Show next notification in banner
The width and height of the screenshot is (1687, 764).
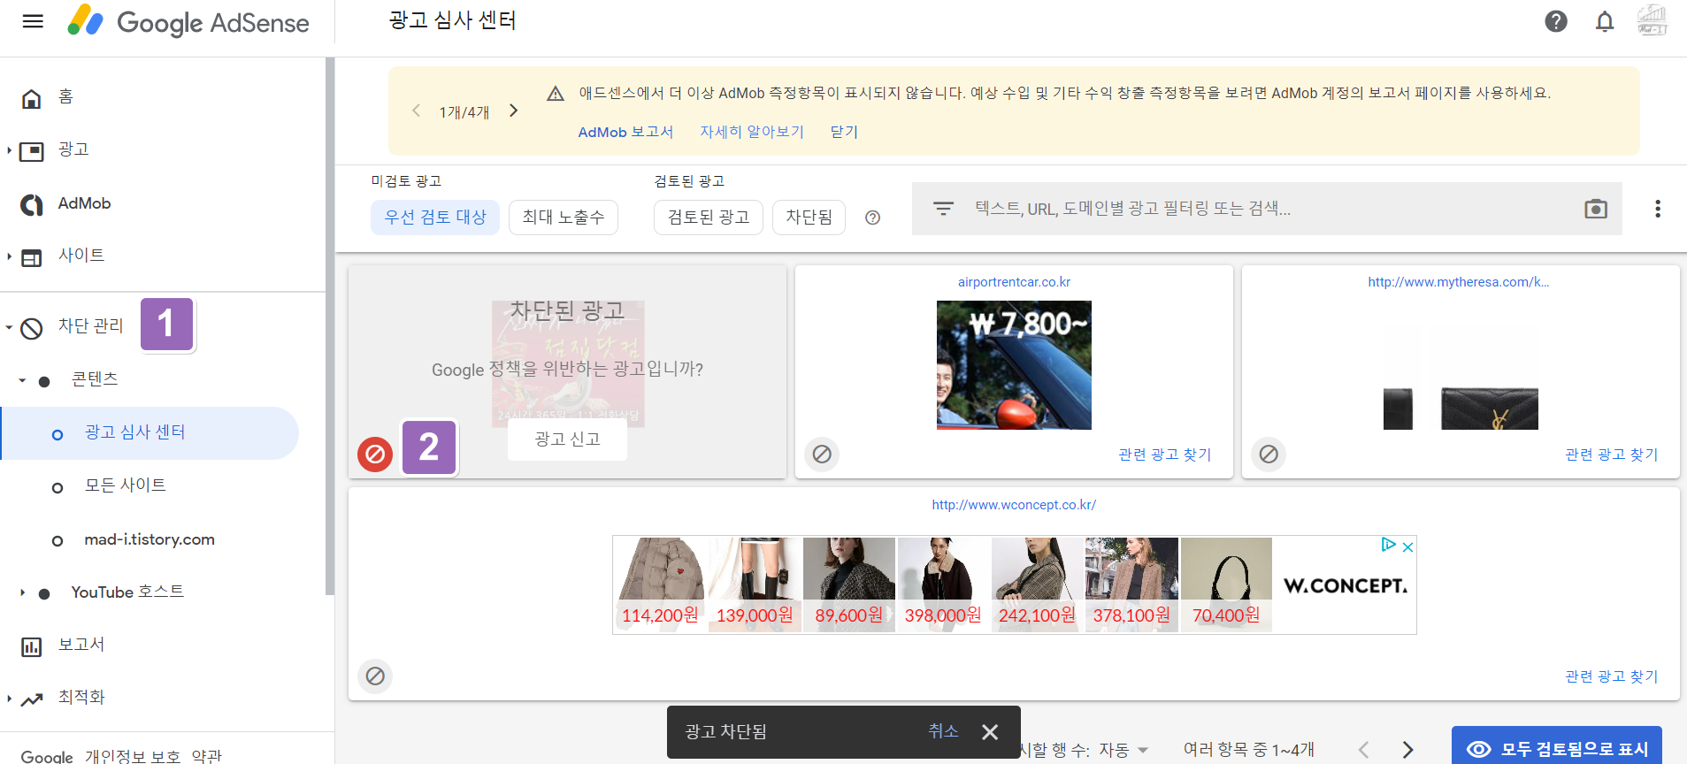[x=513, y=111]
